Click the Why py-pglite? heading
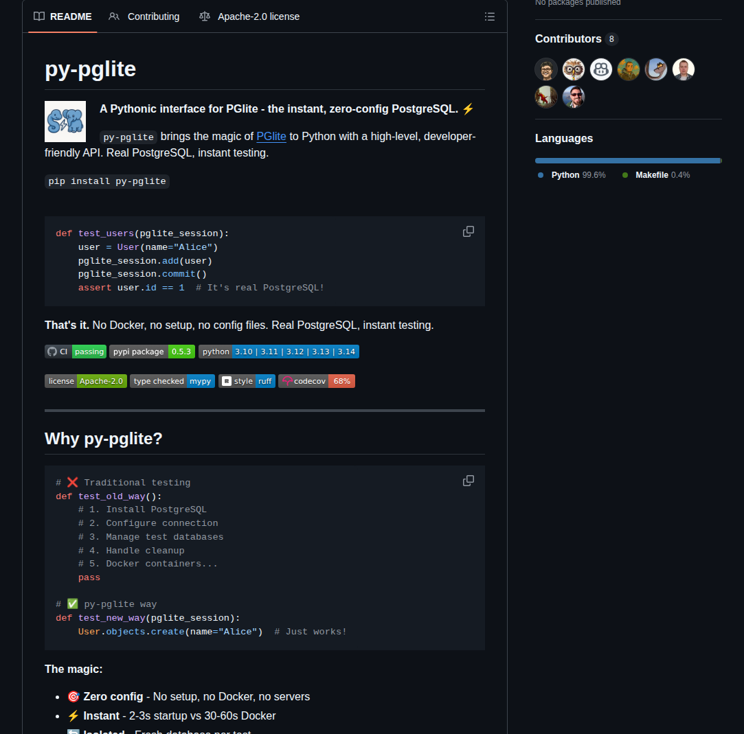744x734 pixels. [x=104, y=439]
